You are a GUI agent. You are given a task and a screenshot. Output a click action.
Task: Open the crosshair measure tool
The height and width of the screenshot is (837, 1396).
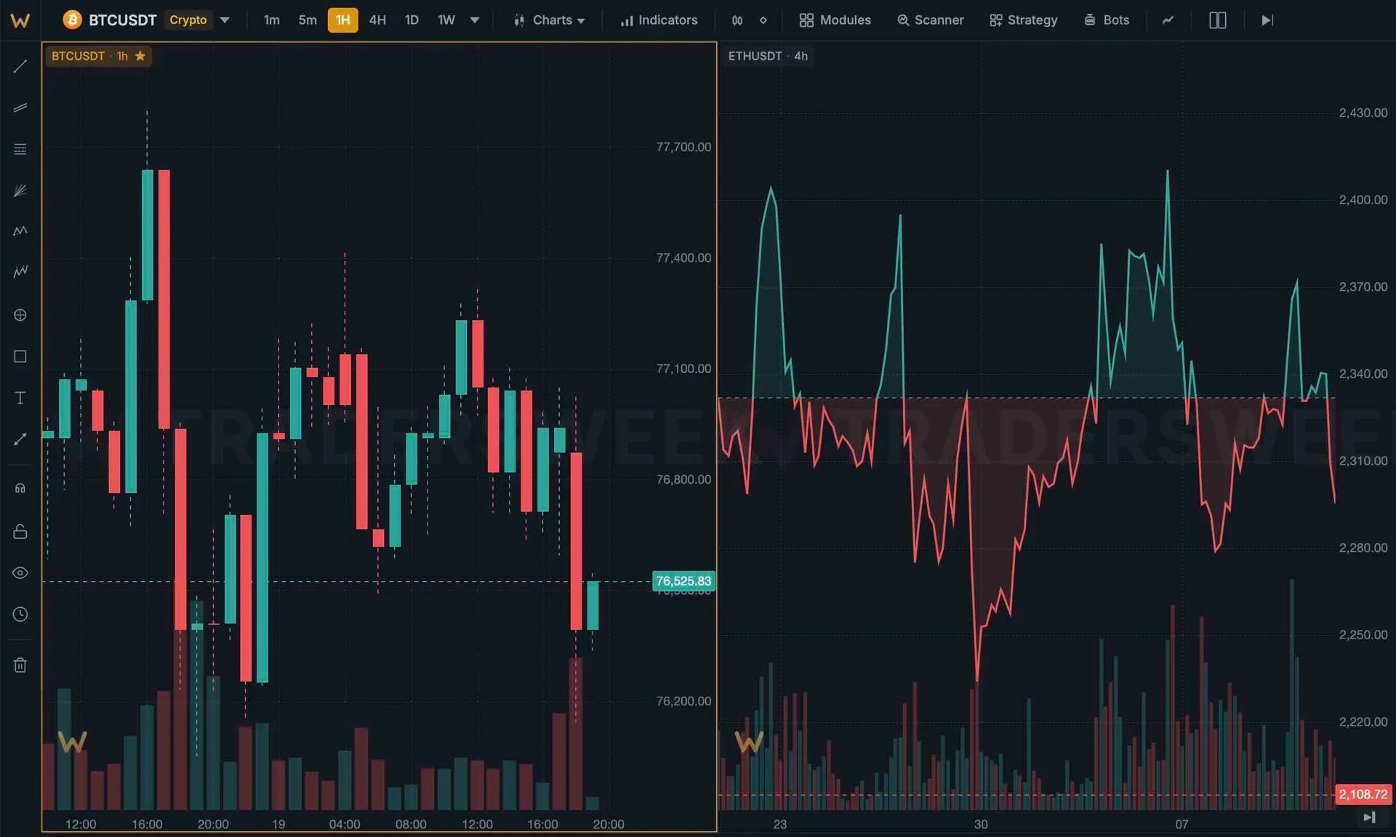tap(20, 315)
